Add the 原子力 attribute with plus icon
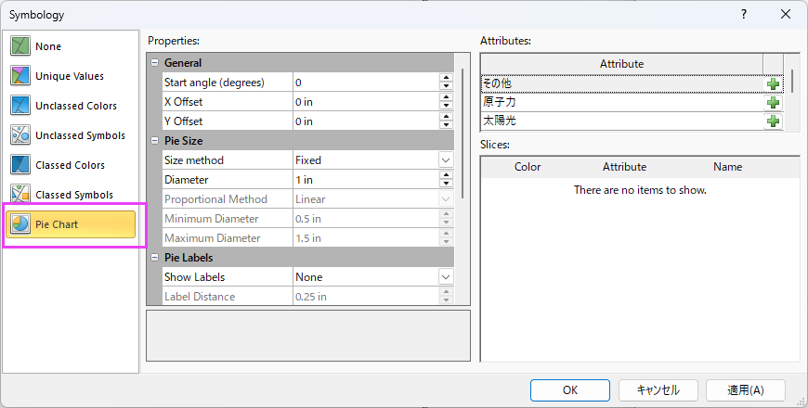Screen dimensions: 808x408 click(x=773, y=102)
